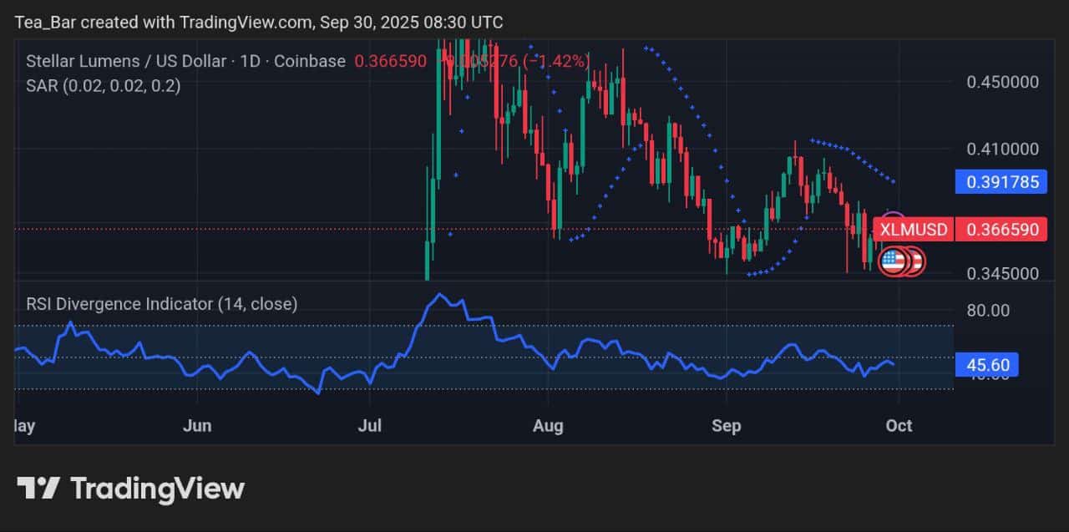Click the Oct label on time axis

(x=899, y=426)
